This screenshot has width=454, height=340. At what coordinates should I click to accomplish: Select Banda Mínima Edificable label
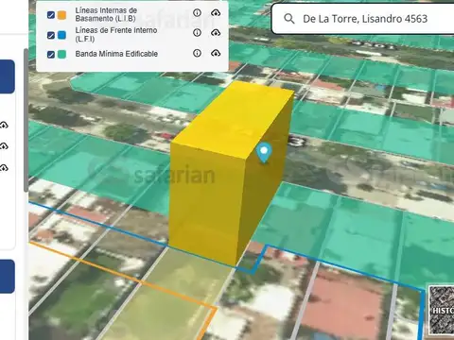[116, 54]
